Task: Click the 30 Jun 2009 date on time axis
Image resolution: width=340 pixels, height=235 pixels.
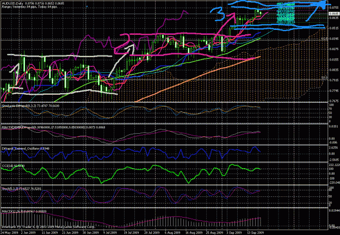Action: click(91, 233)
